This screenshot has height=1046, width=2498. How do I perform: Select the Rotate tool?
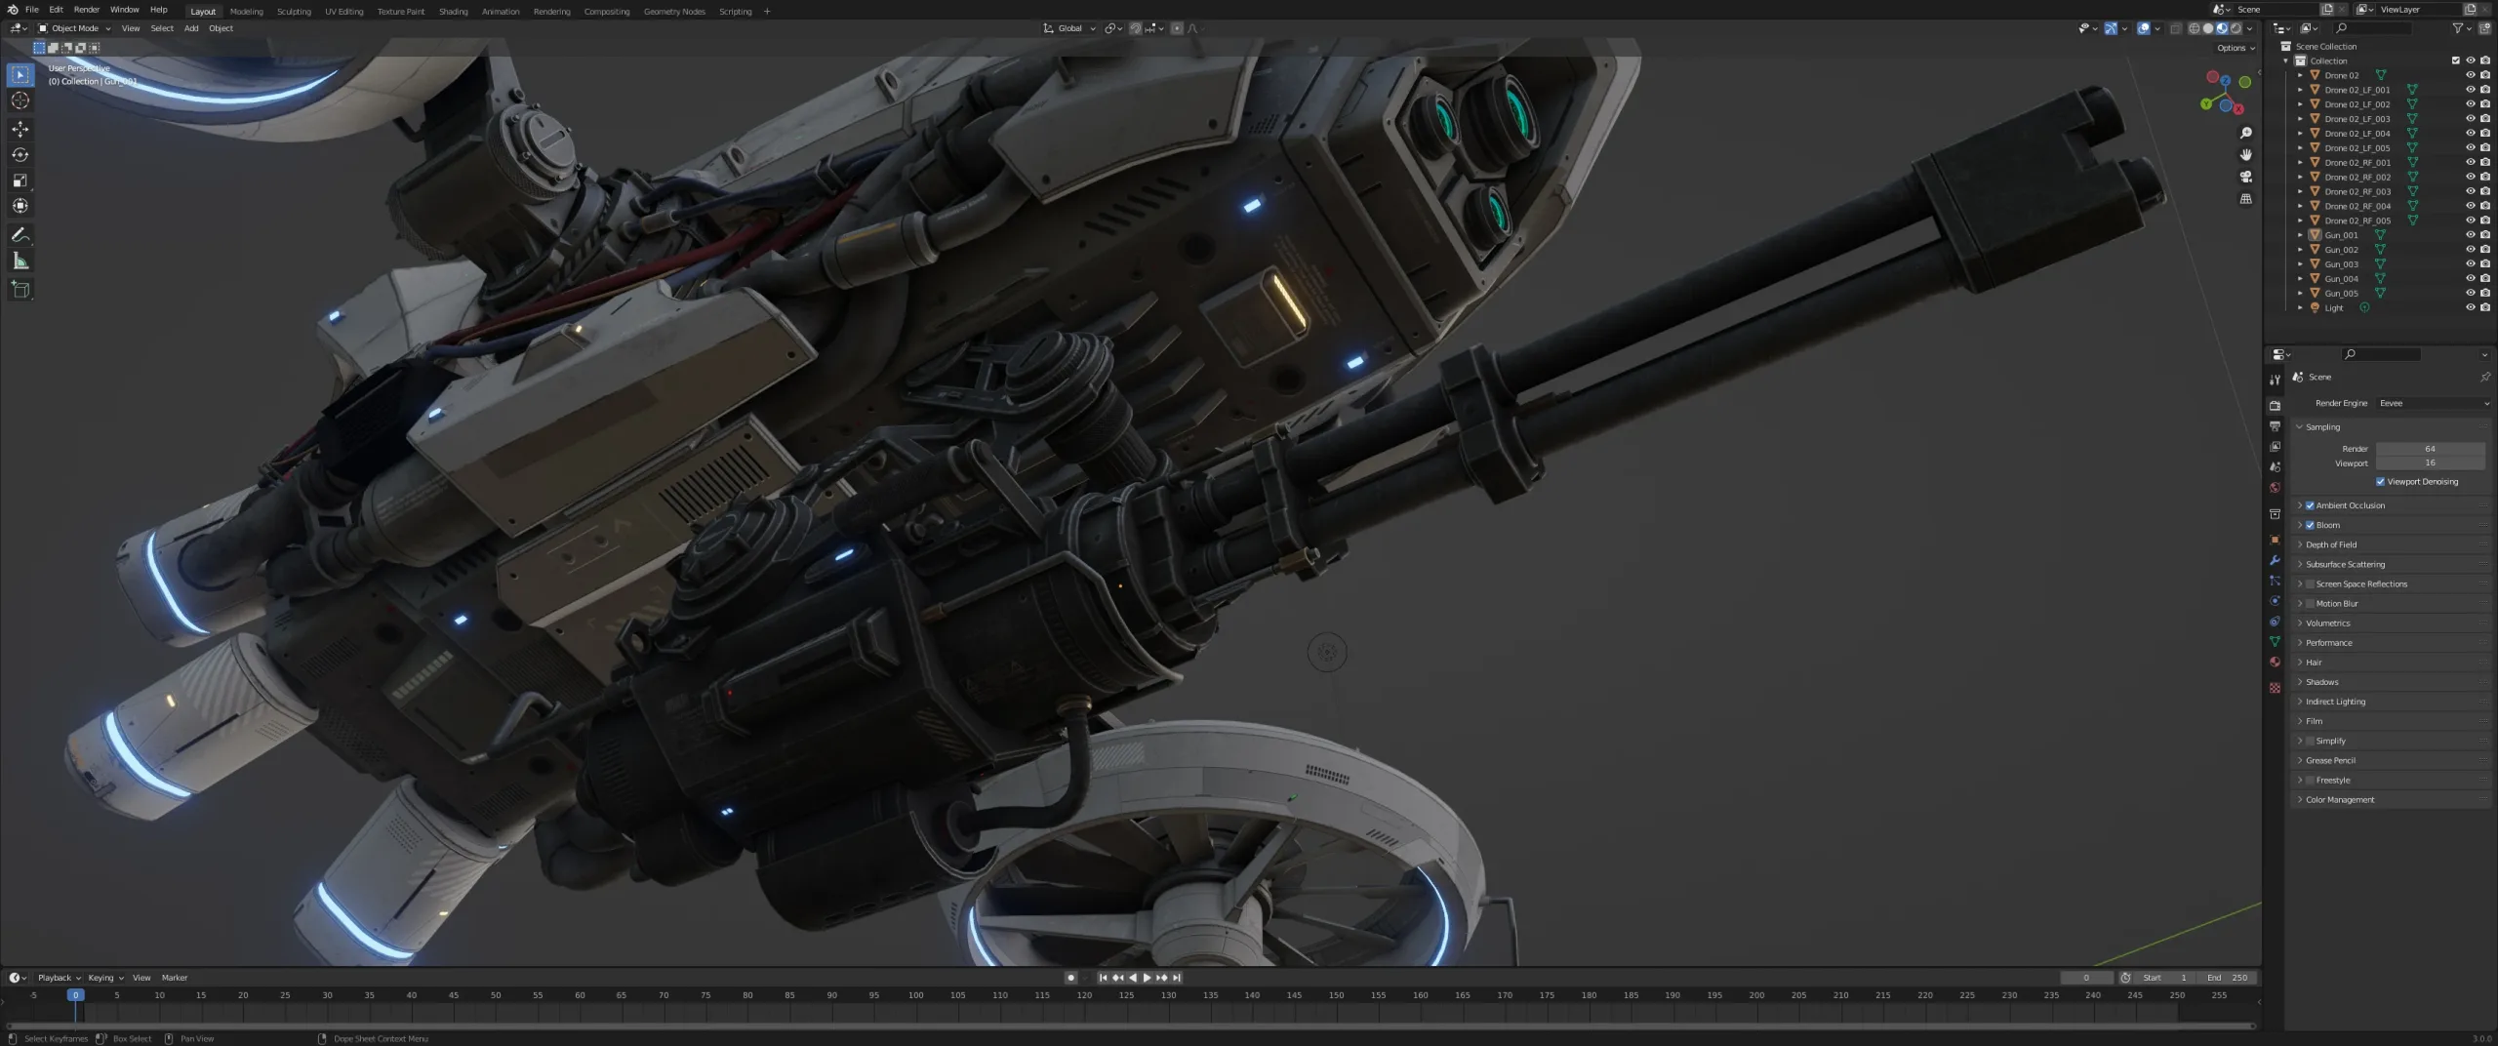[20, 154]
